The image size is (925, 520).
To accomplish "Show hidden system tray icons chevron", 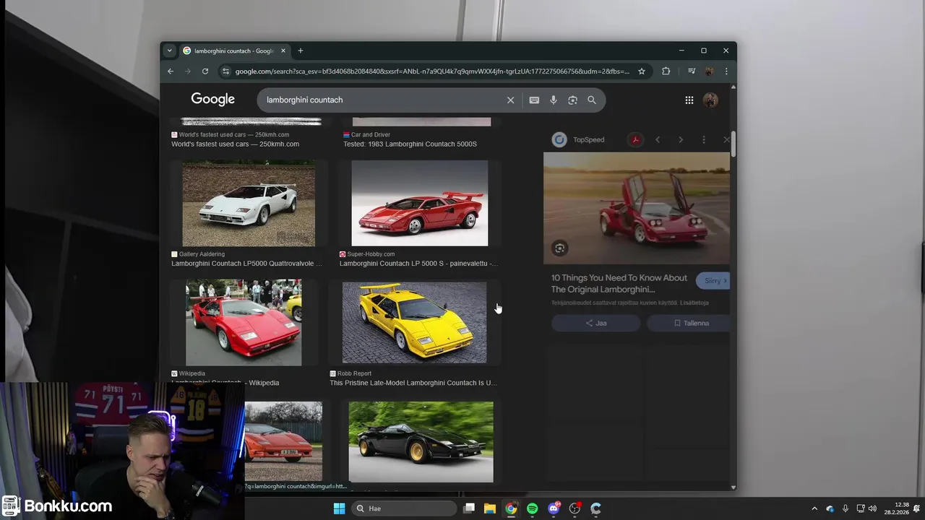I will pos(814,508).
